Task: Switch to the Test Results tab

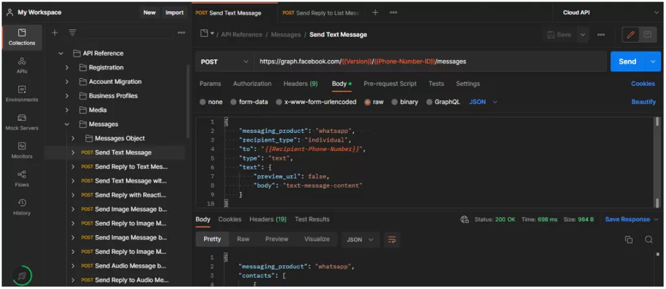Action: coord(312,219)
